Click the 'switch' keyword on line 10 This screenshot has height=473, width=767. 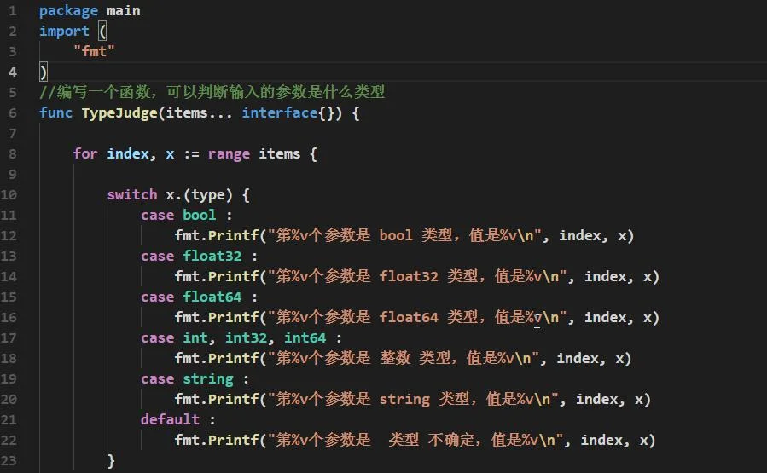(132, 195)
